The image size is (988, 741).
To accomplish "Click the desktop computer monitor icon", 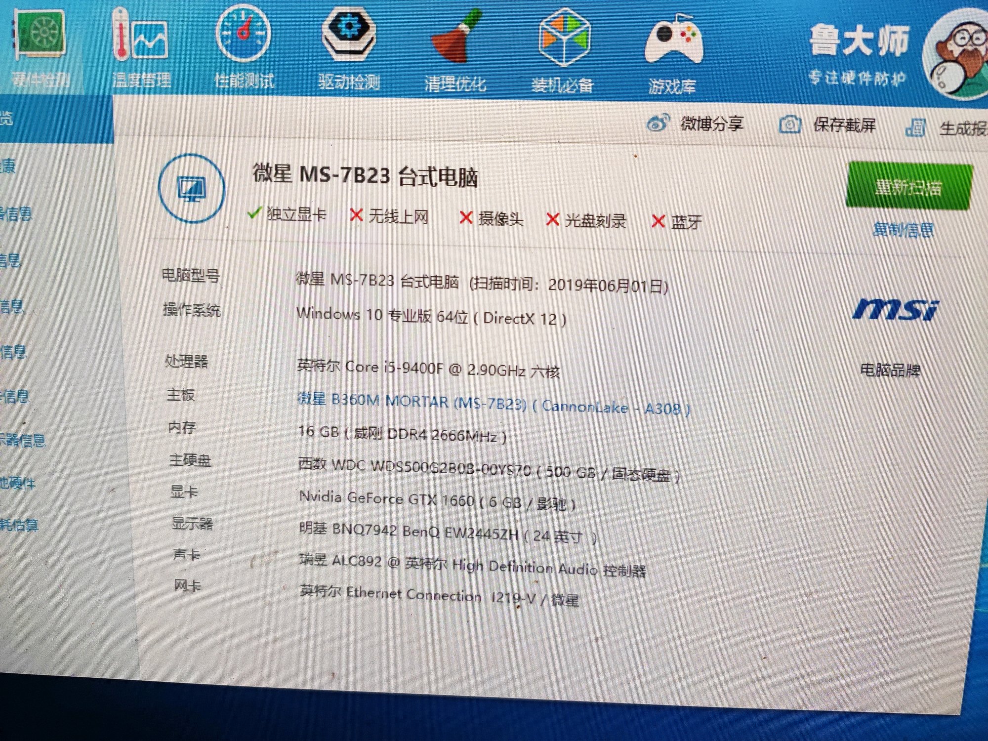I will click(192, 189).
